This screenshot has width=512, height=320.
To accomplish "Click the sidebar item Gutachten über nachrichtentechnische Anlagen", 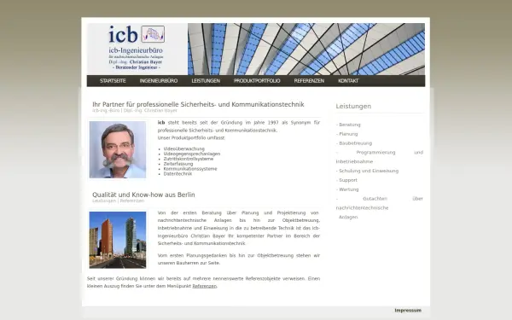I will click(x=380, y=207).
